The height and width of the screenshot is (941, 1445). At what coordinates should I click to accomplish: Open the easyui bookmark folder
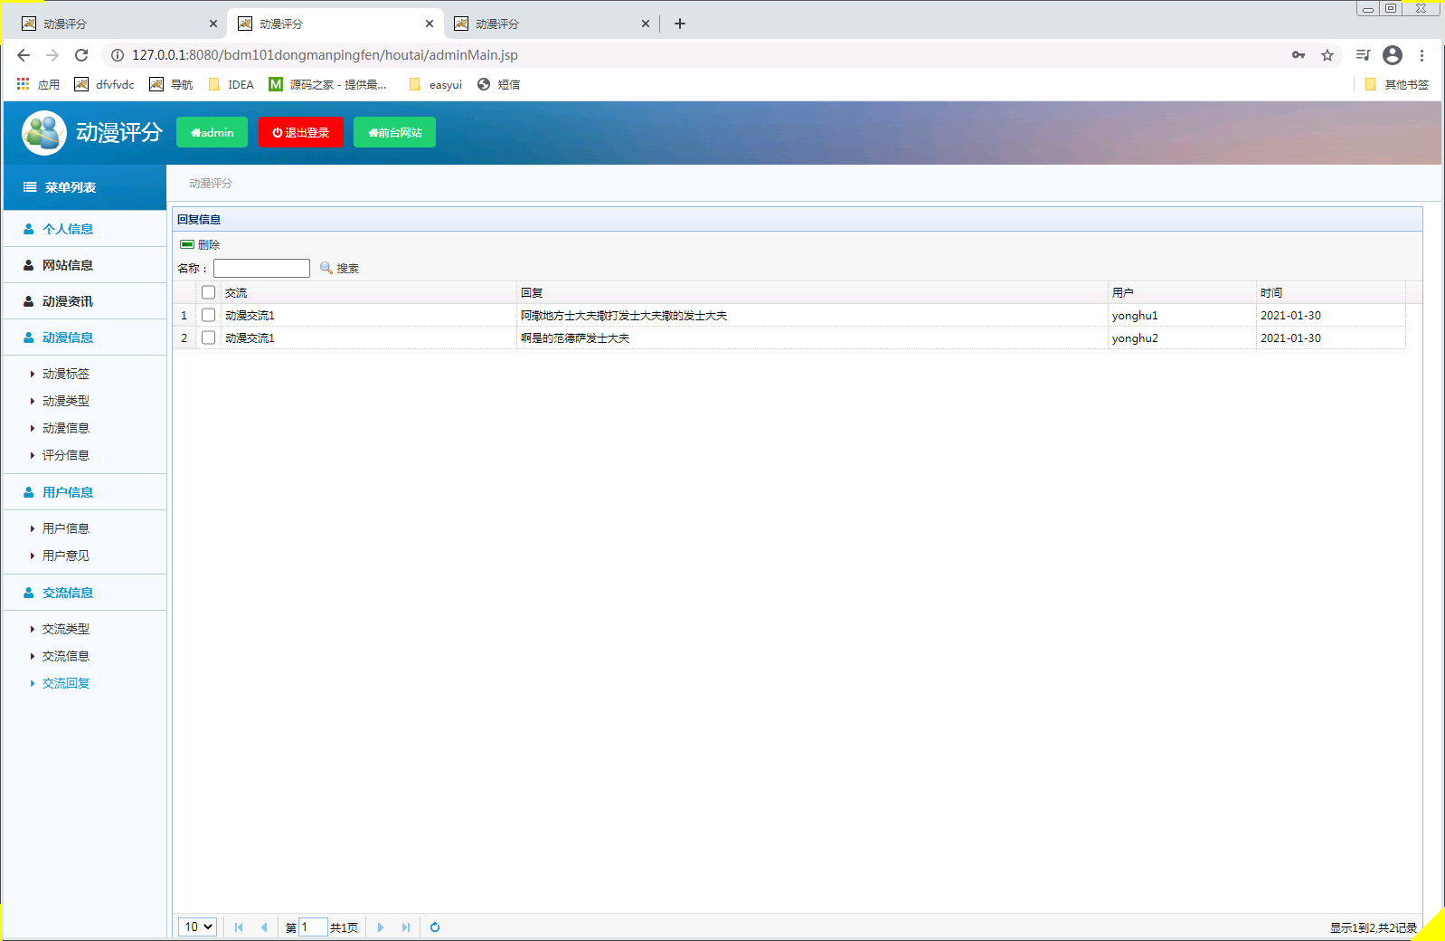coord(436,84)
